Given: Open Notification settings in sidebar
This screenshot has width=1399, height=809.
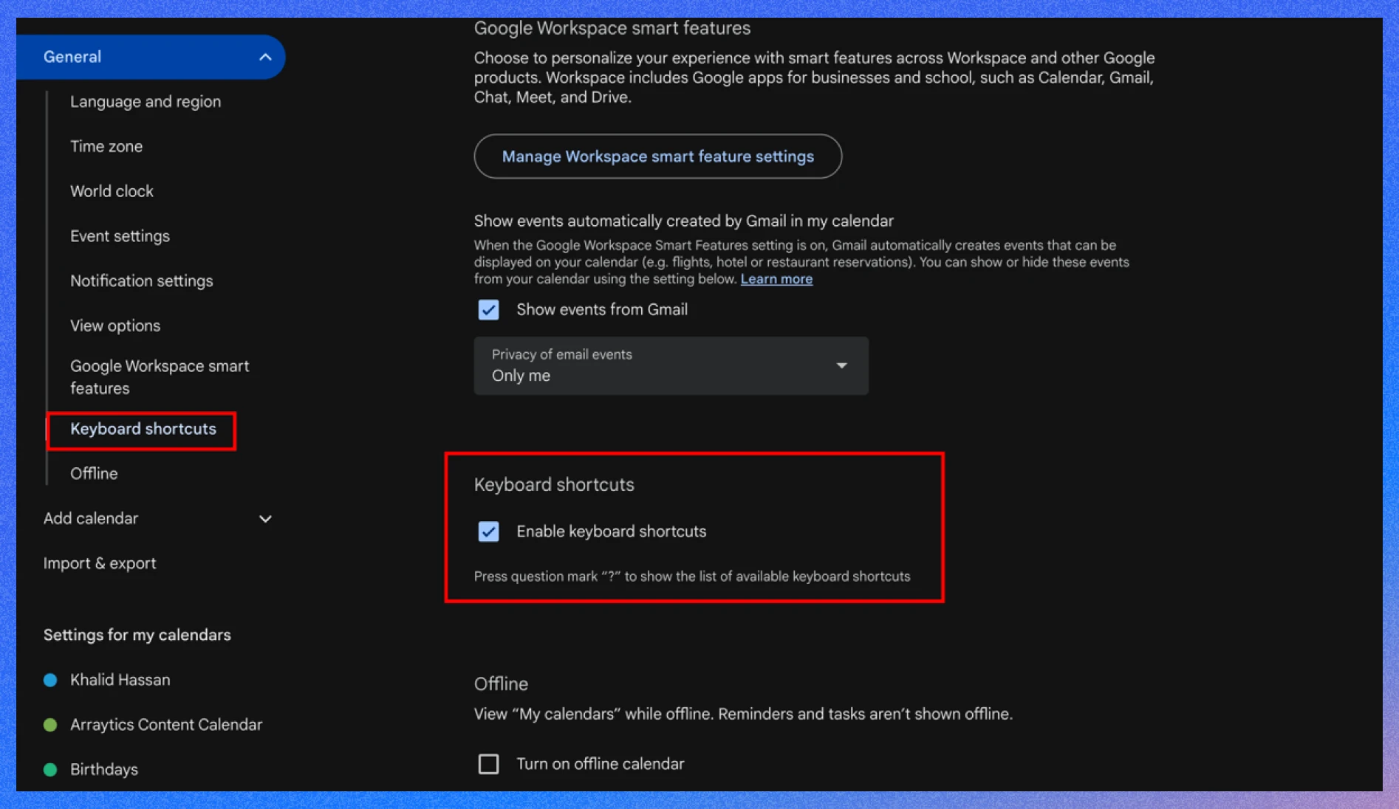Looking at the screenshot, I should click(141, 280).
